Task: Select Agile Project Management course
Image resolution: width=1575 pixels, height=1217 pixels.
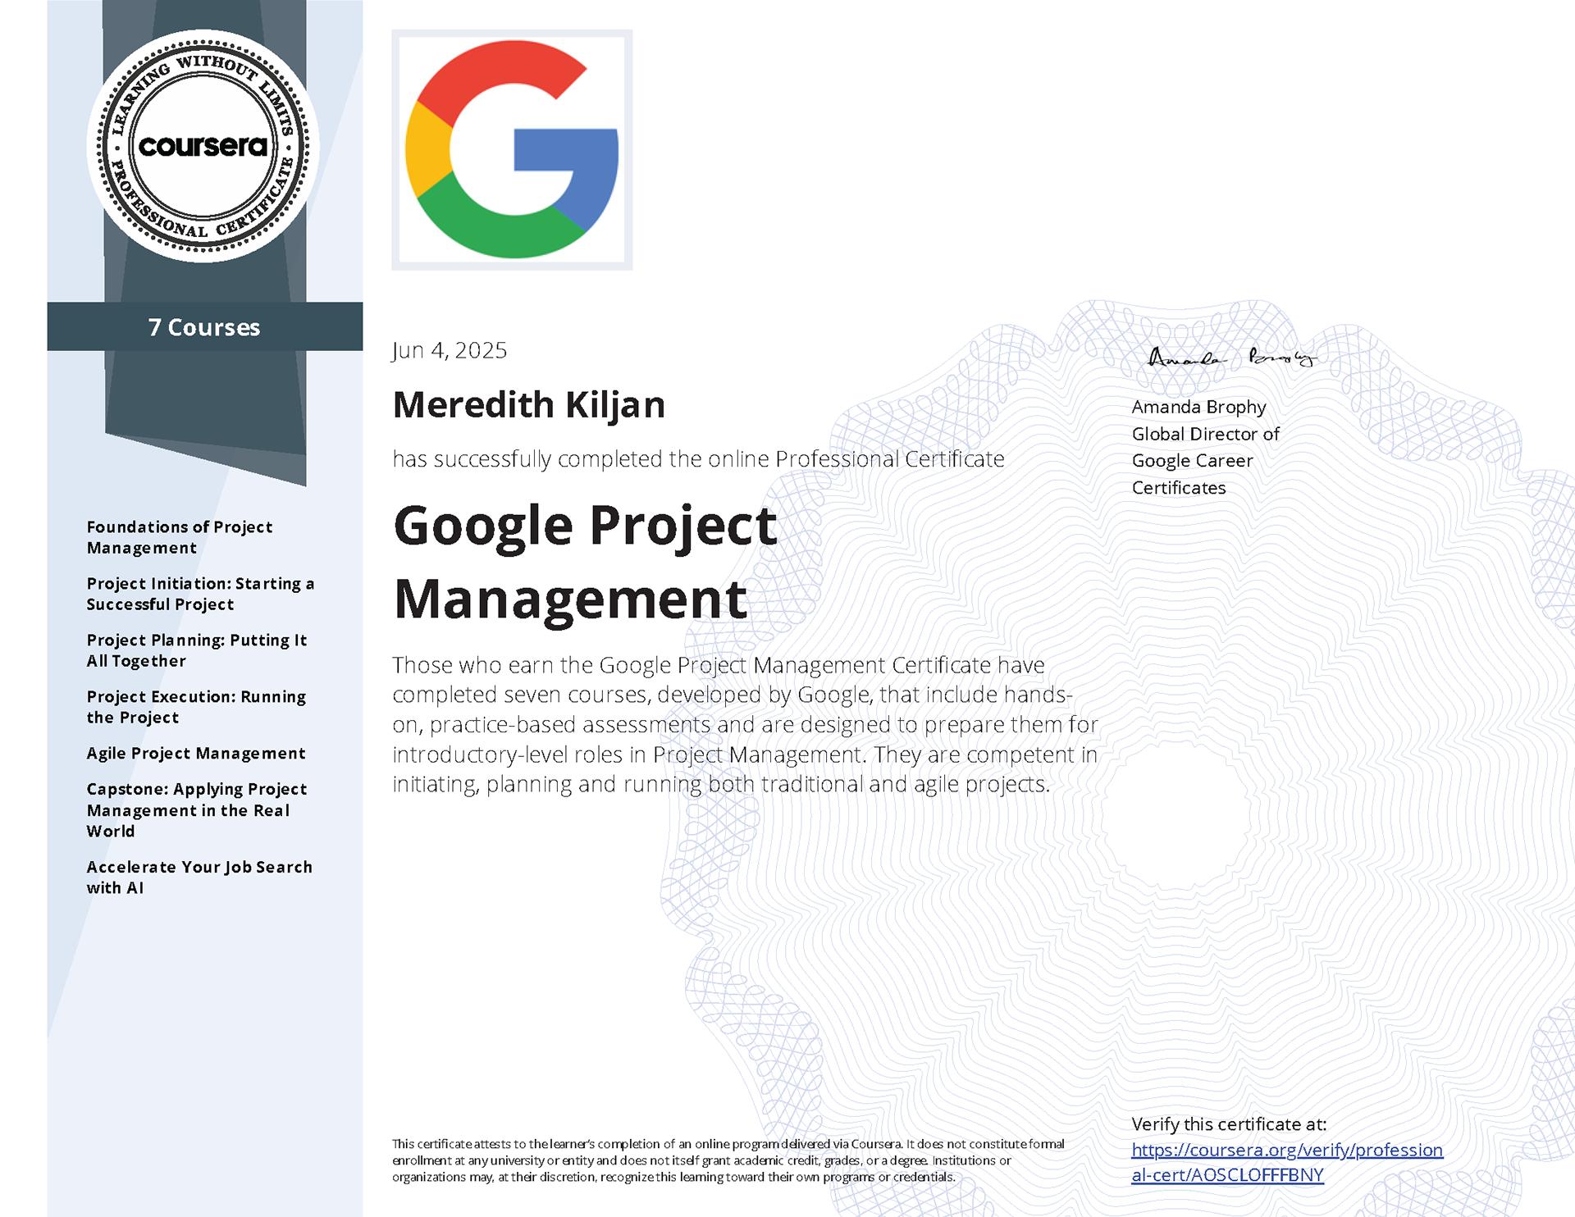Action: (196, 753)
